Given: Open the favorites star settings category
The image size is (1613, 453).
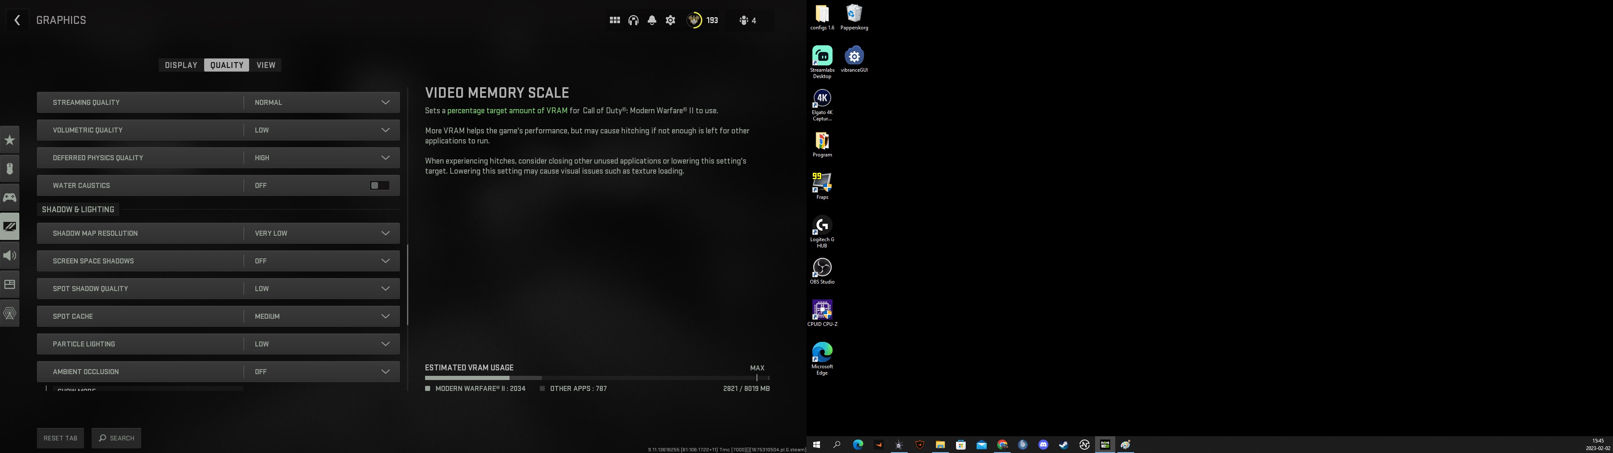Looking at the screenshot, I should [10, 140].
